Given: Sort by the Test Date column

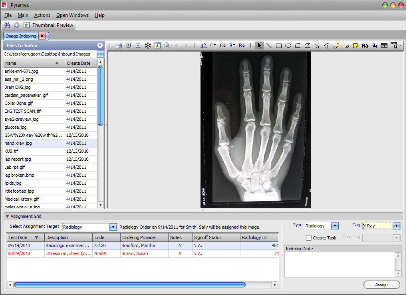Looking at the screenshot, I should coord(25,237).
